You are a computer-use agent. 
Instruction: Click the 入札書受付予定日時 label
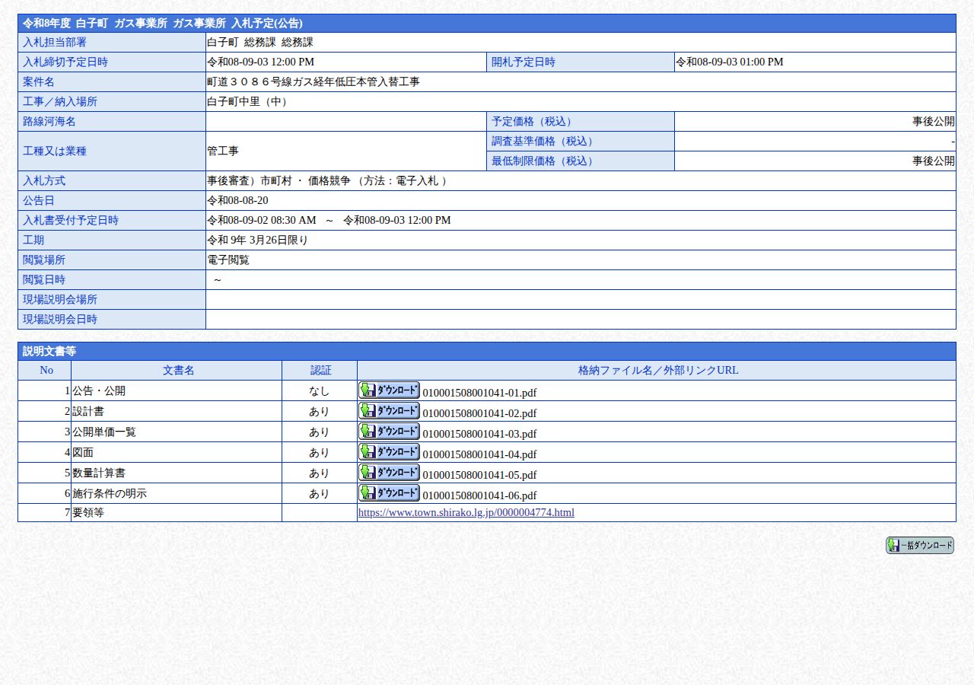(x=112, y=220)
